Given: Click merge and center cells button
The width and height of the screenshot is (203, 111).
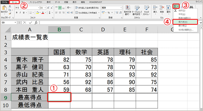Looking at the screenshot, I should click(87, 13).
